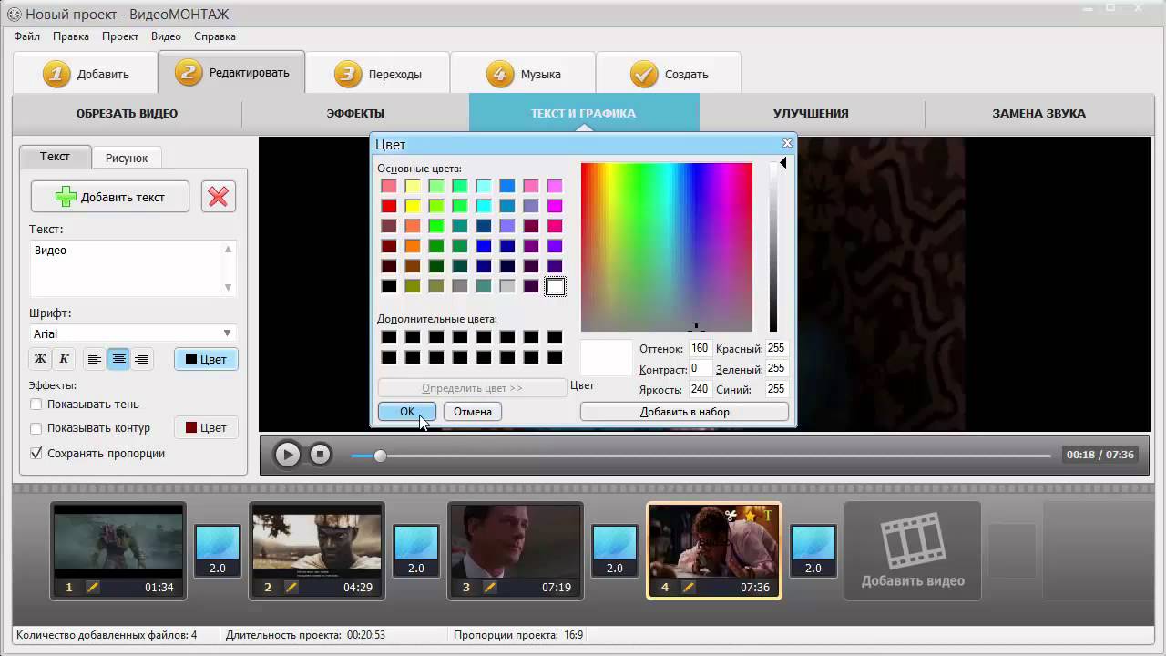Click OK in the color dialog
The width and height of the screenshot is (1166, 656).
pos(407,412)
